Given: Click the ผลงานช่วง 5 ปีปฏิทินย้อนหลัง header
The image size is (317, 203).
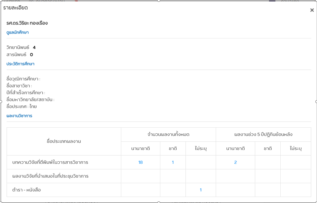Looking at the screenshot, I should [x=263, y=134].
